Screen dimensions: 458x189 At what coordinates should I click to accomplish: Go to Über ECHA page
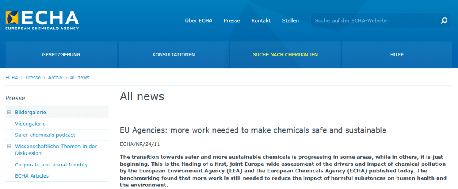pyautogui.click(x=198, y=20)
